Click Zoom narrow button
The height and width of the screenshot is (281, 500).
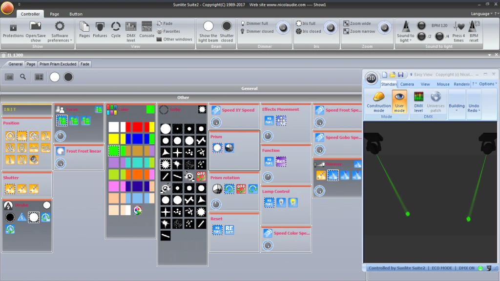point(359,31)
